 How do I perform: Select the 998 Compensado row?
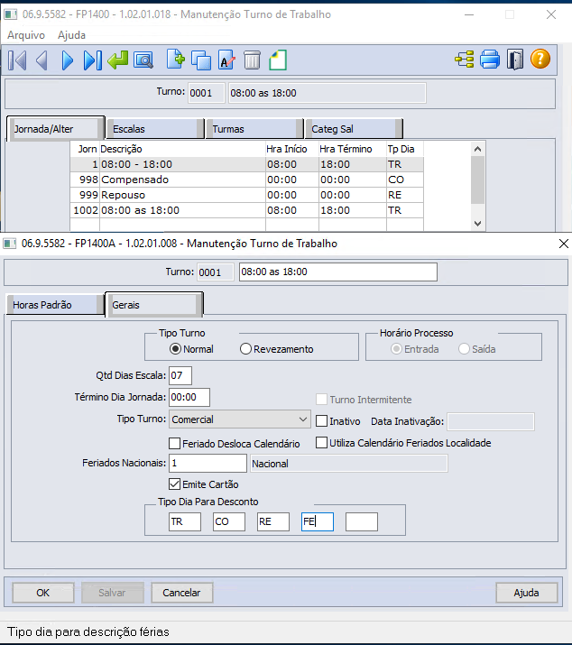tap(246, 180)
